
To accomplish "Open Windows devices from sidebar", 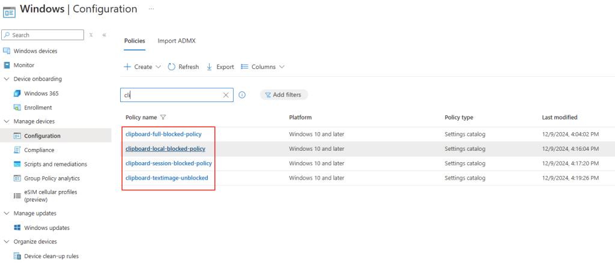I will (x=35, y=51).
